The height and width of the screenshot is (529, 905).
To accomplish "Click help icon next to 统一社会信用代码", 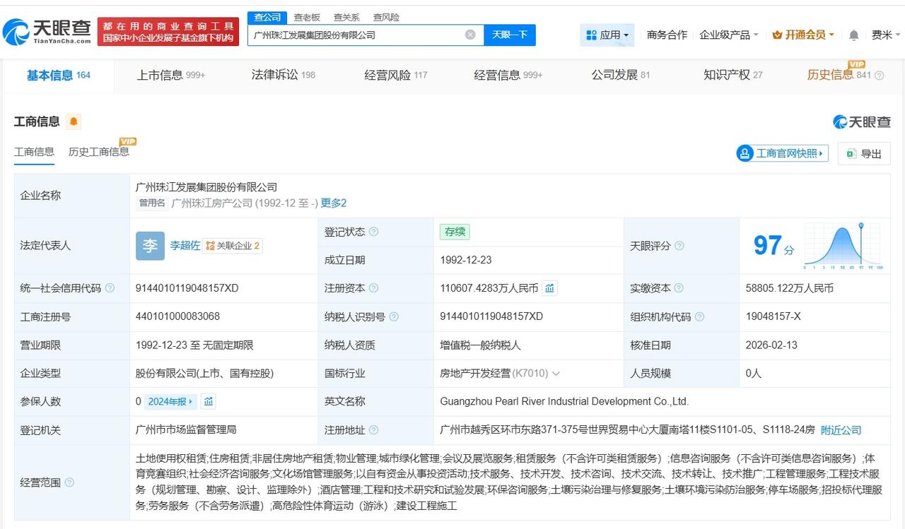I will (110, 288).
